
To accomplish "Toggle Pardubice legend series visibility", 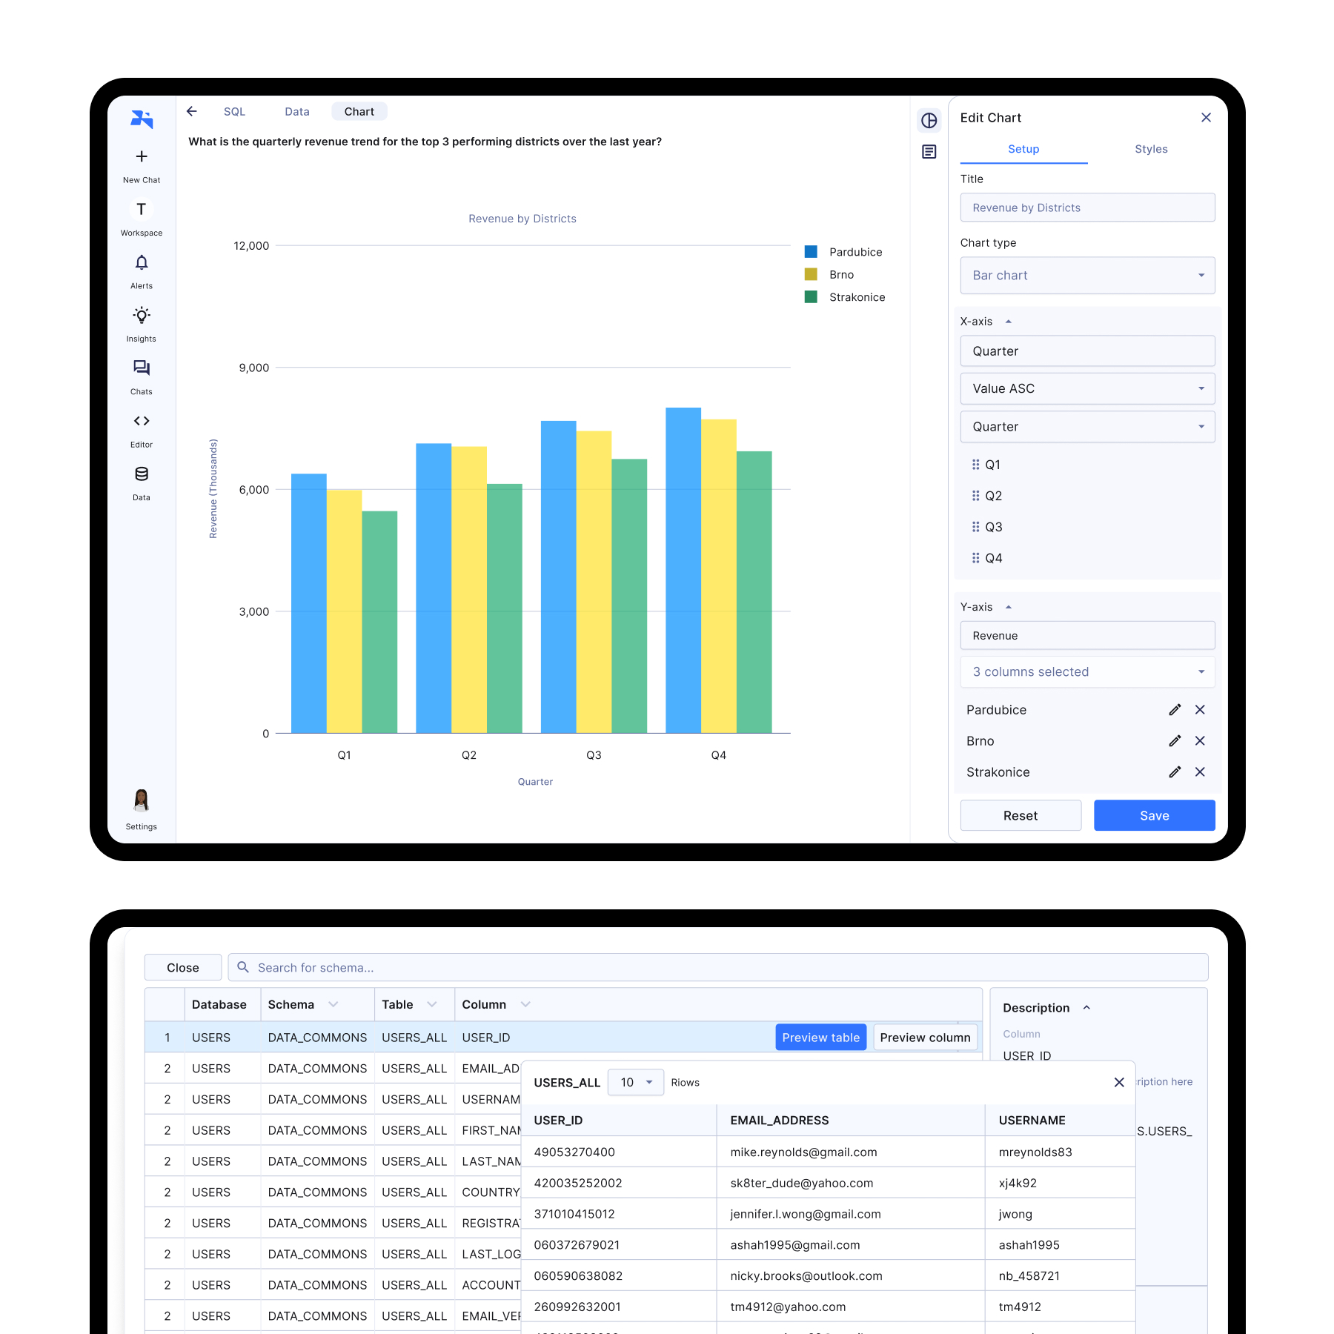I will [x=855, y=252].
